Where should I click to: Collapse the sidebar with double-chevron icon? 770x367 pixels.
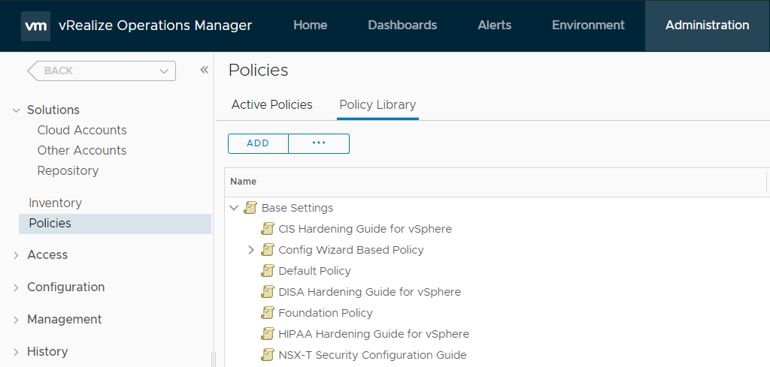[x=205, y=70]
